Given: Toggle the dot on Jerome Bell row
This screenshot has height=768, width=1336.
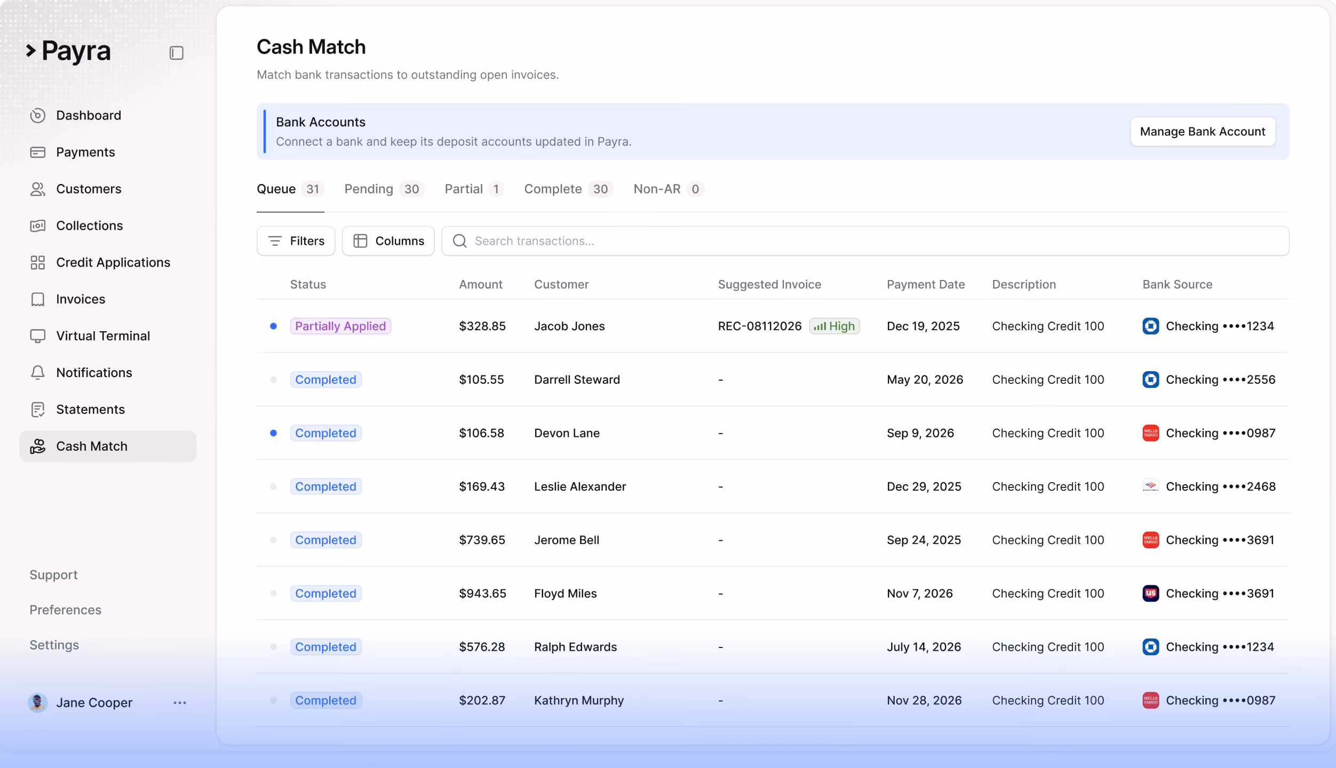Looking at the screenshot, I should (273, 540).
